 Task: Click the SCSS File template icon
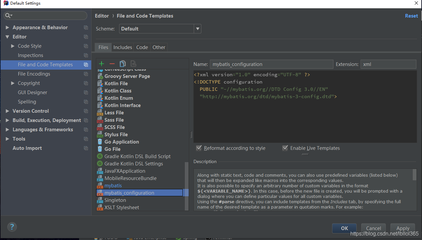tap(100, 127)
